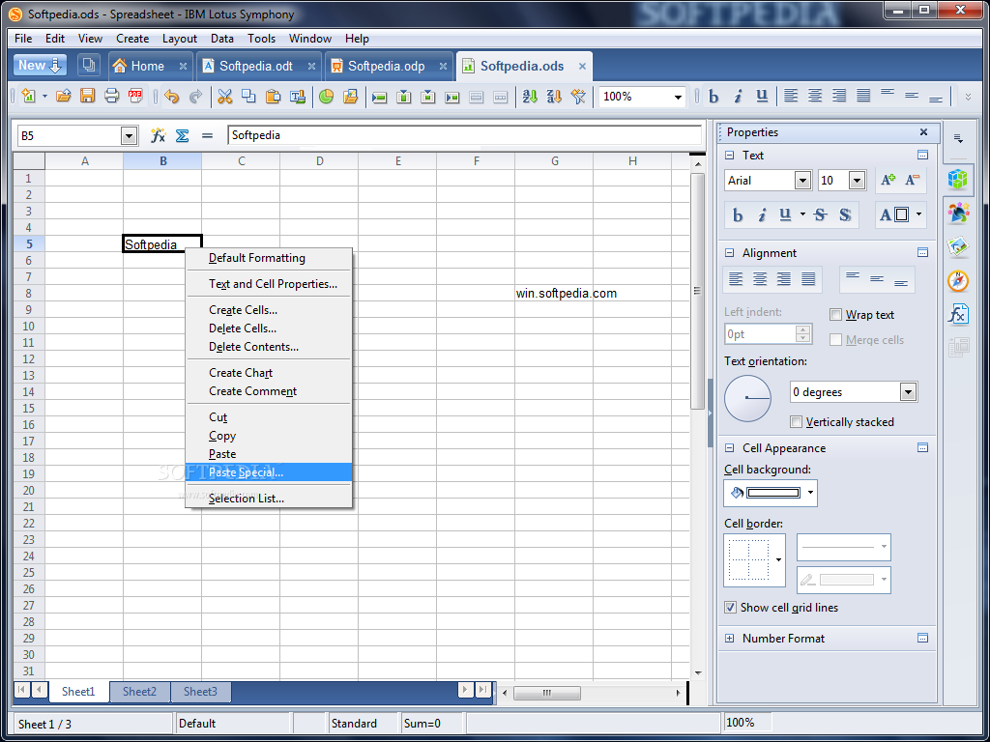Insert a chart with the pie chart icon
990x742 pixels.
coord(326,96)
